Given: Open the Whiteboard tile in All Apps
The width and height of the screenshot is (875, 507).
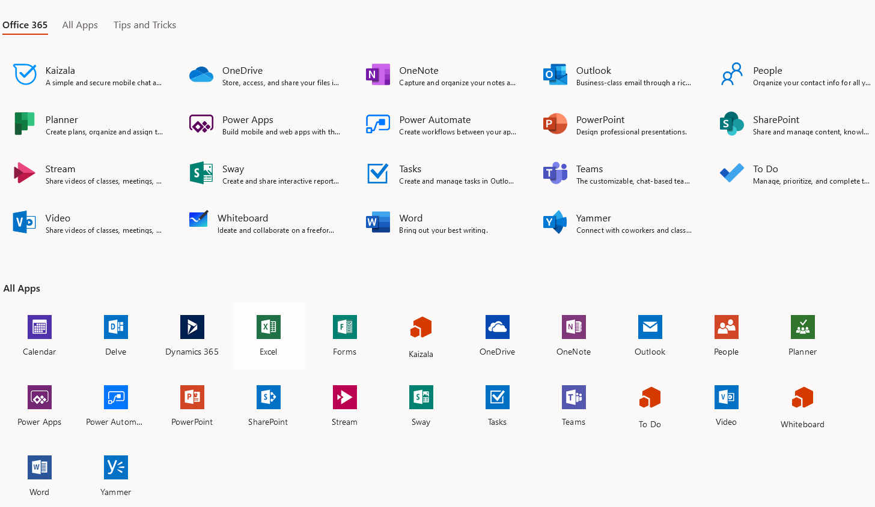Looking at the screenshot, I should pyautogui.click(x=803, y=407).
